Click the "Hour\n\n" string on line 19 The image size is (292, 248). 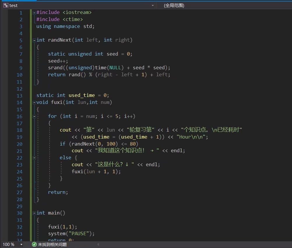click(x=191, y=137)
